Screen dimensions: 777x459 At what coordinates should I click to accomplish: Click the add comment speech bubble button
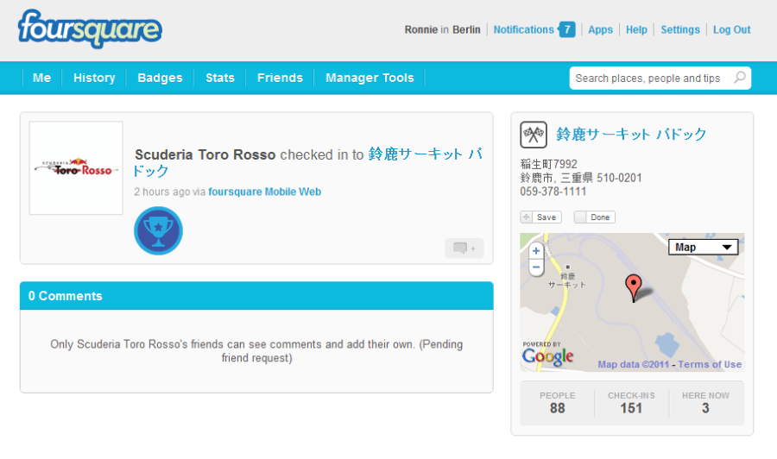pyautogui.click(x=464, y=248)
